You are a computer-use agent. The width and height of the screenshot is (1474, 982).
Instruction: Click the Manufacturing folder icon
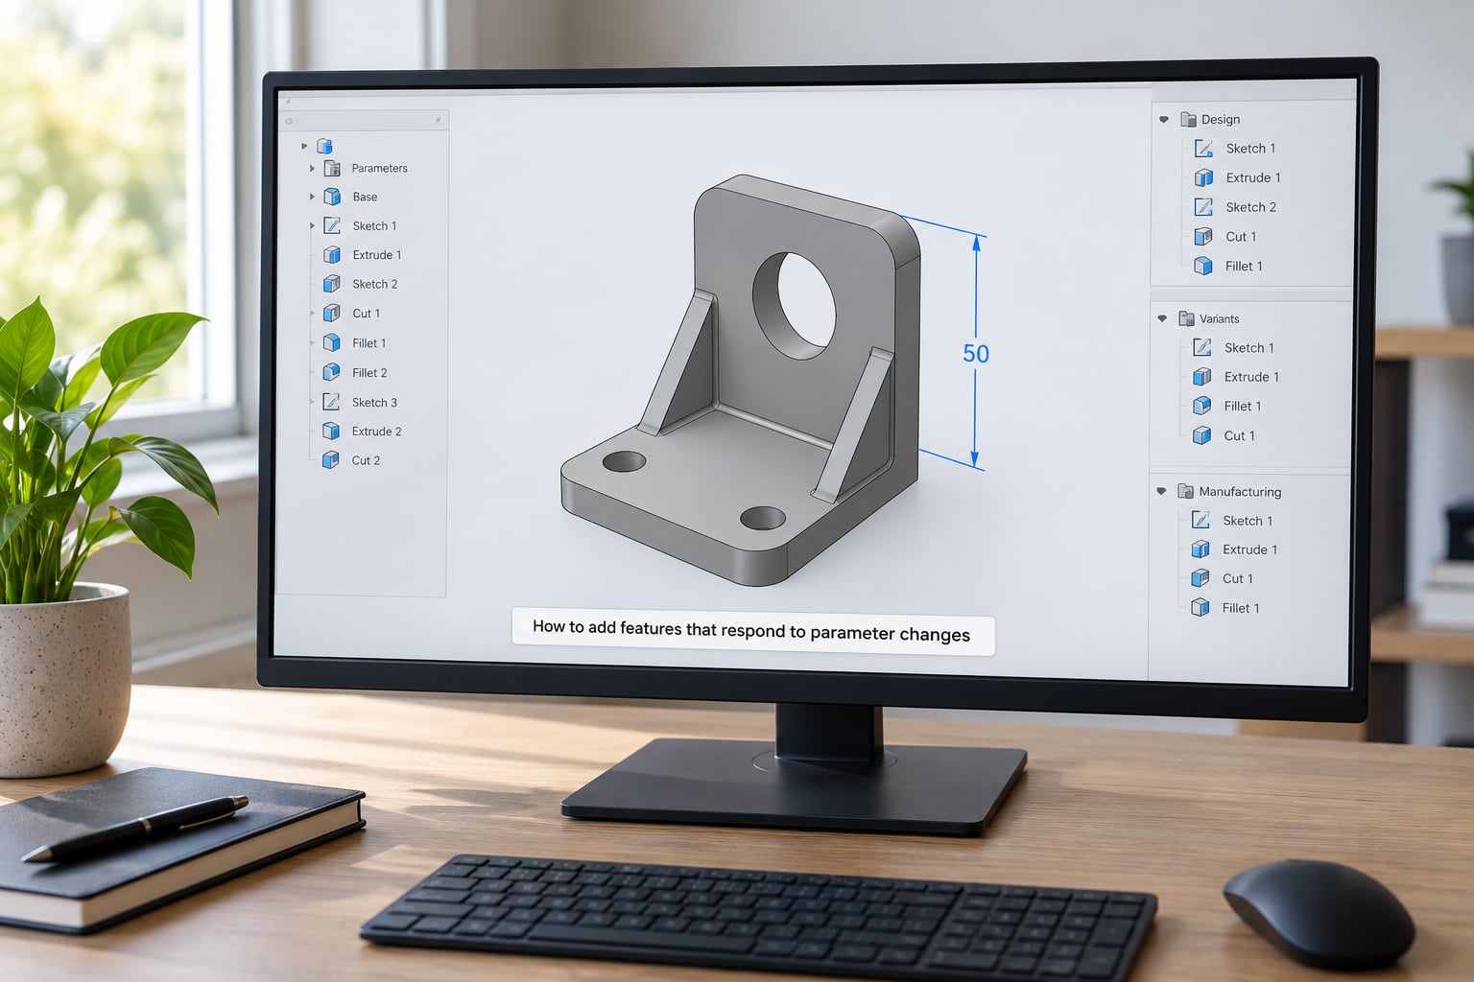1185,491
